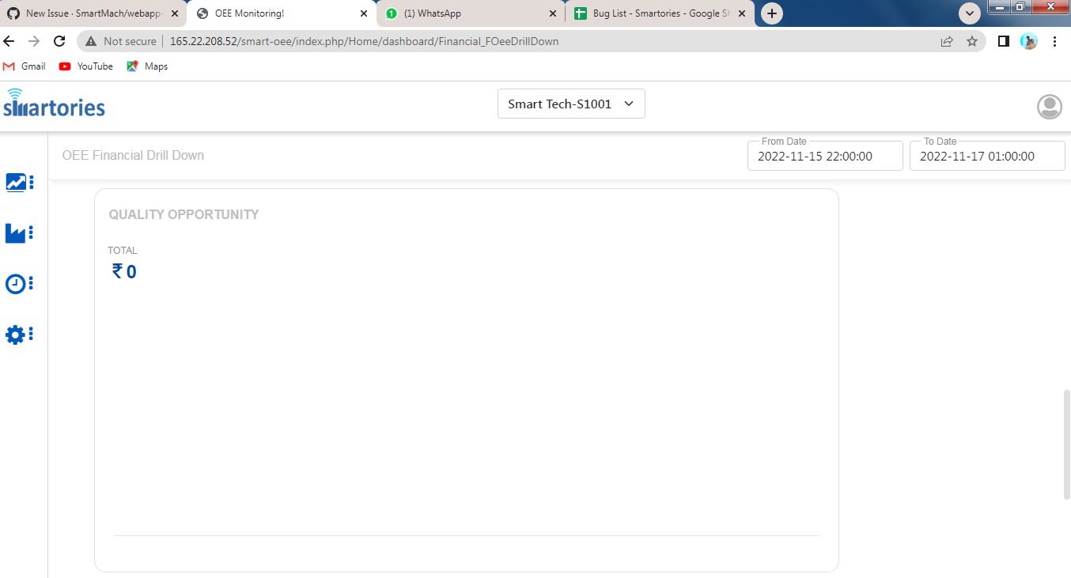Click the To Date field
This screenshot has width=1071, height=578.
(x=987, y=156)
